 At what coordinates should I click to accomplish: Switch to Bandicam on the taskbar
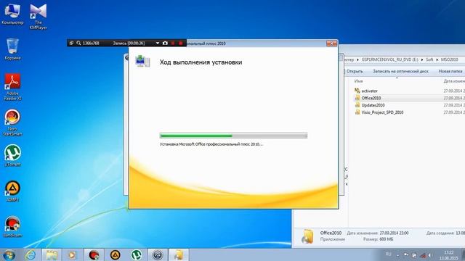[94, 255]
